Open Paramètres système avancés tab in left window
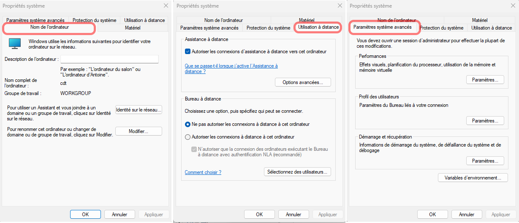The width and height of the screenshot is (519, 223). pyautogui.click(x=35, y=20)
